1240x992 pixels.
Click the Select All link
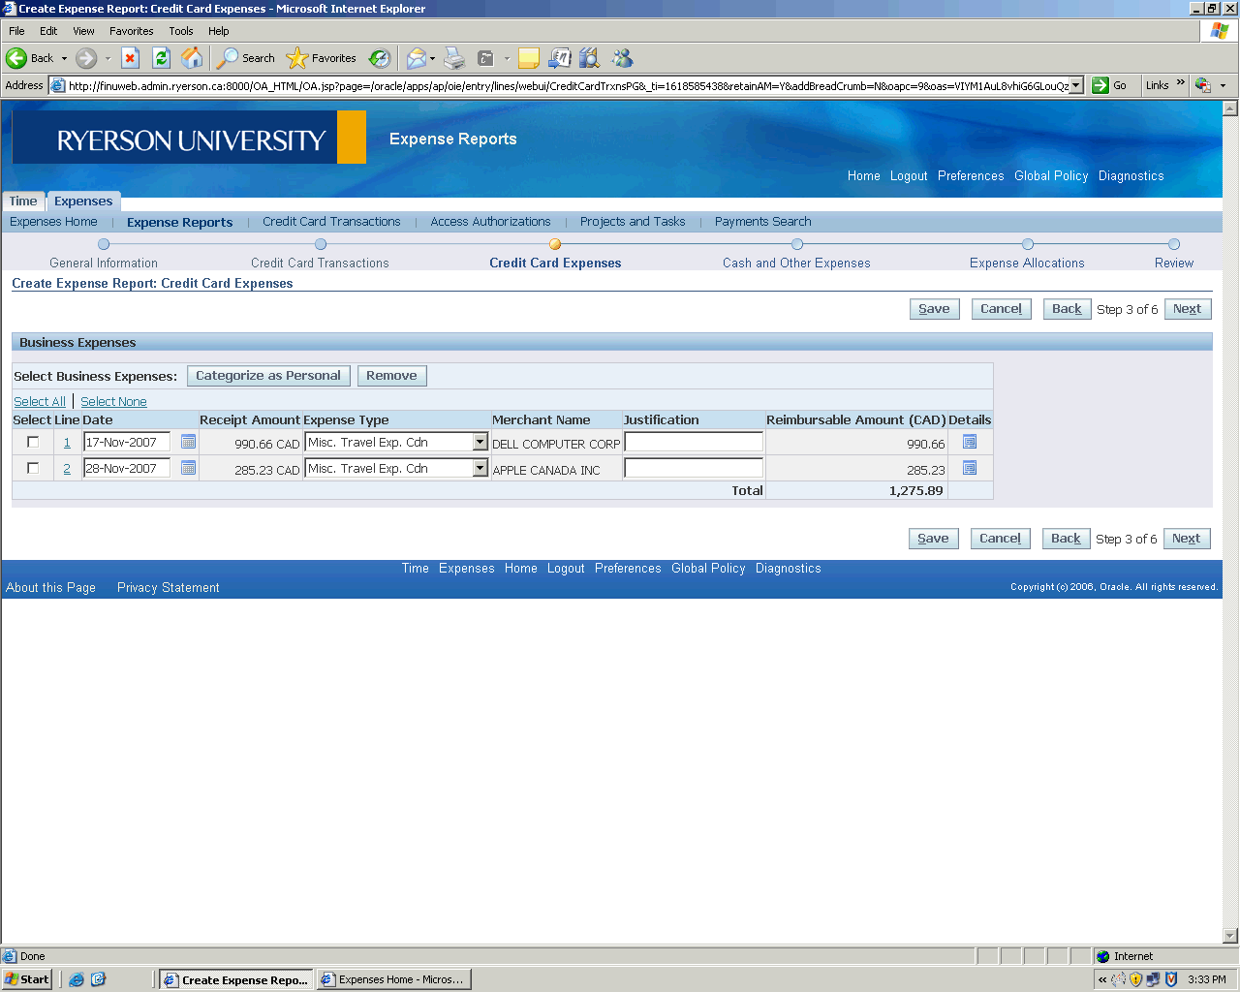[40, 402]
